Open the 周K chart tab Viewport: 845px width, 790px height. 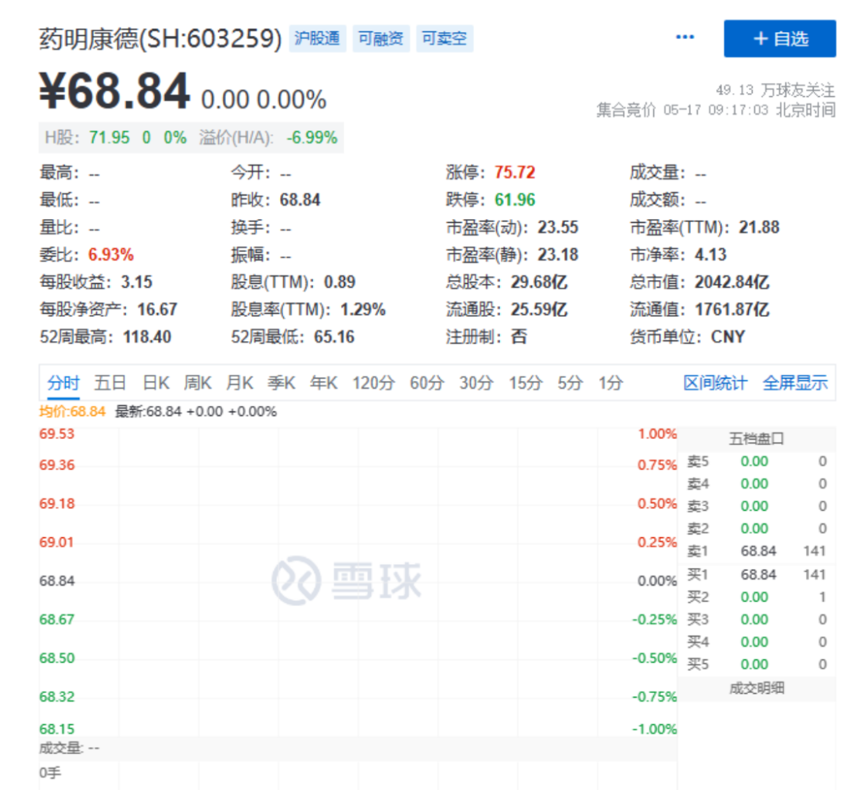(198, 383)
